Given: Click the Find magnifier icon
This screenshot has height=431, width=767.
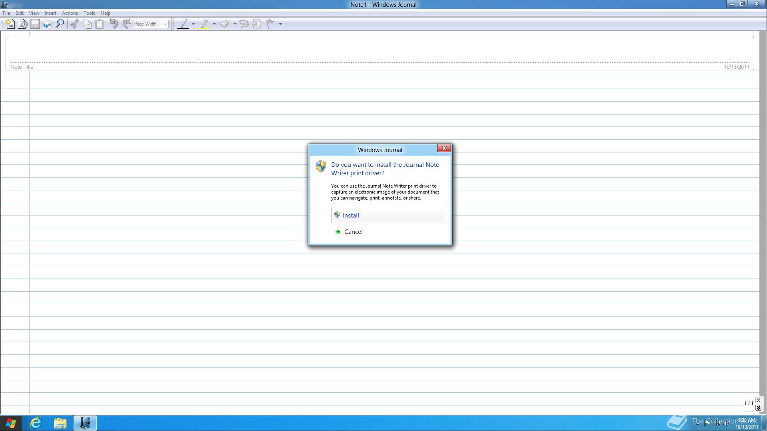Looking at the screenshot, I should click(60, 24).
